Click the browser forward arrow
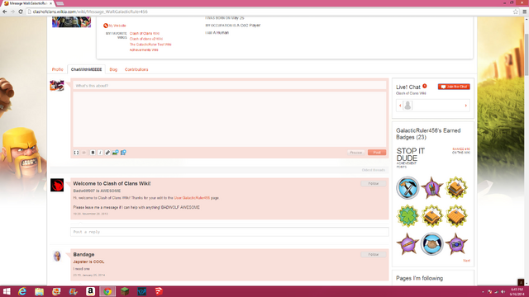 coord(12,12)
